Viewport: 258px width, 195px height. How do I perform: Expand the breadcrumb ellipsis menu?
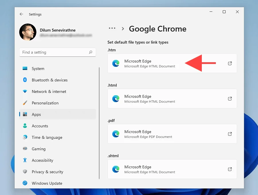pos(112,28)
